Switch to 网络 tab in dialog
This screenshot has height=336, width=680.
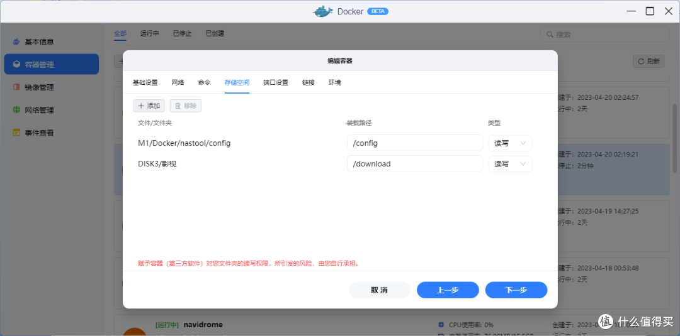pyautogui.click(x=178, y=83)
